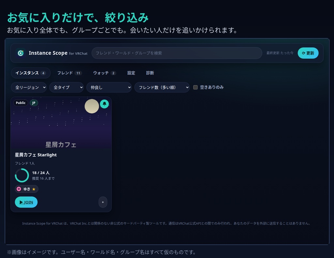Switch to the フレンド tab
Screen dimensions: 334x258
click(69, 73)
